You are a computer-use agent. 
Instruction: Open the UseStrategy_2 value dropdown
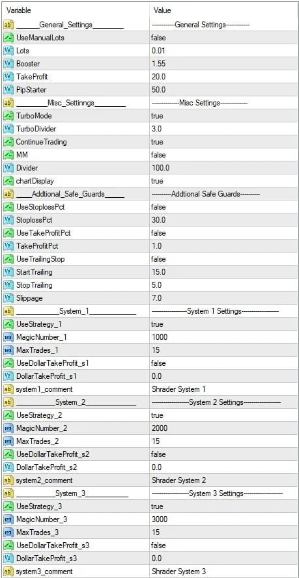[224, 415]
